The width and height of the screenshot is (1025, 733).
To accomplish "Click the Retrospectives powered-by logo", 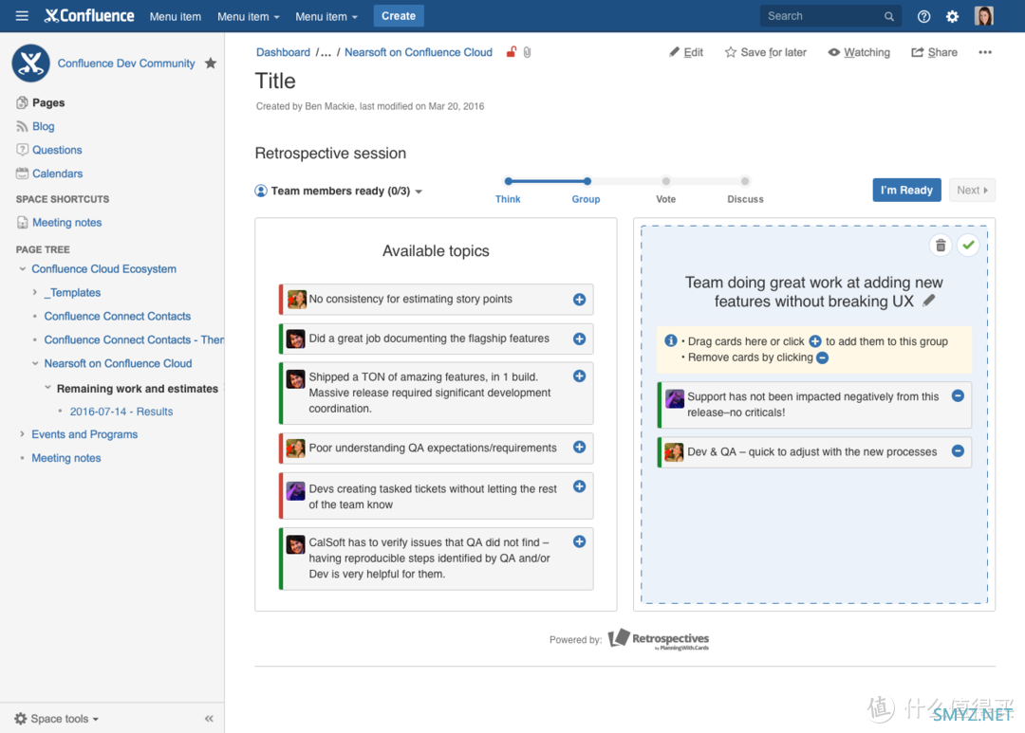I will tap(659, 639).
